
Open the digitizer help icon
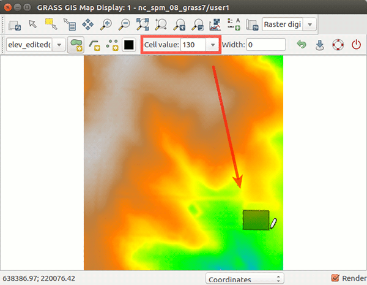pos(338,45)
